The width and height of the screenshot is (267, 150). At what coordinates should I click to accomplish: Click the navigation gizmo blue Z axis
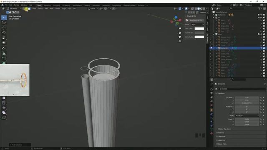(176, 17)
